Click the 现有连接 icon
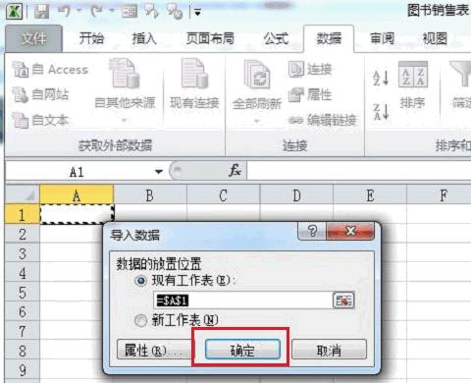471x383 pixels. click(x=195, y=74)
